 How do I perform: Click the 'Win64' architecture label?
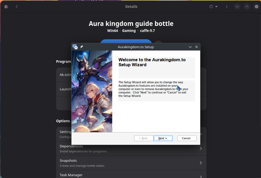(112, 31)
